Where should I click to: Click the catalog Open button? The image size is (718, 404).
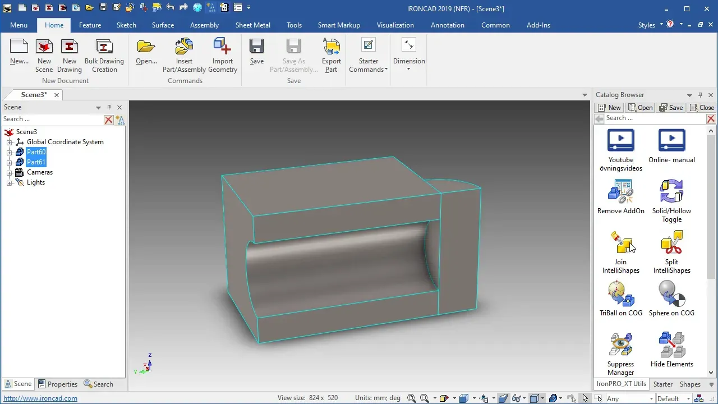pyautogui.click(x=640, y=108)
